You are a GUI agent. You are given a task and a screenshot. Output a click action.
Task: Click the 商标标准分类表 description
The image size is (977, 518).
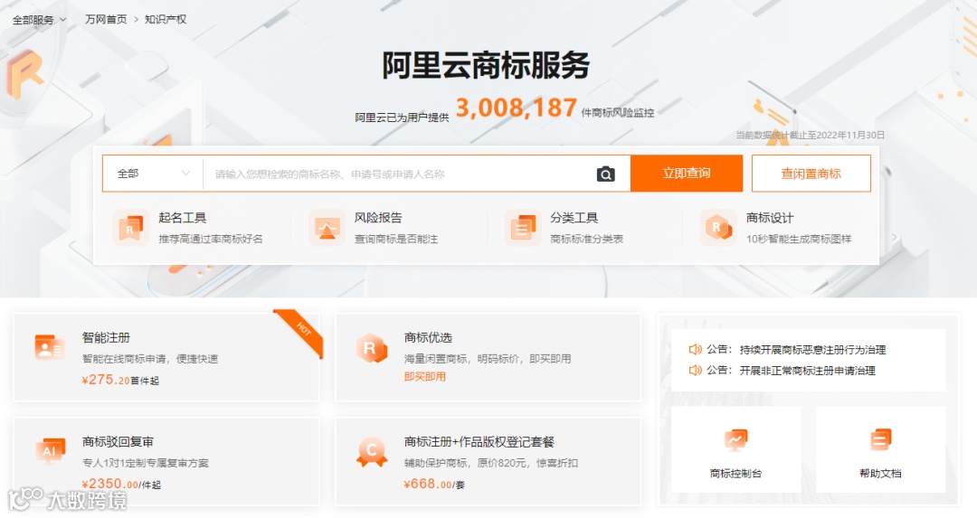click(x=587, y=239)
